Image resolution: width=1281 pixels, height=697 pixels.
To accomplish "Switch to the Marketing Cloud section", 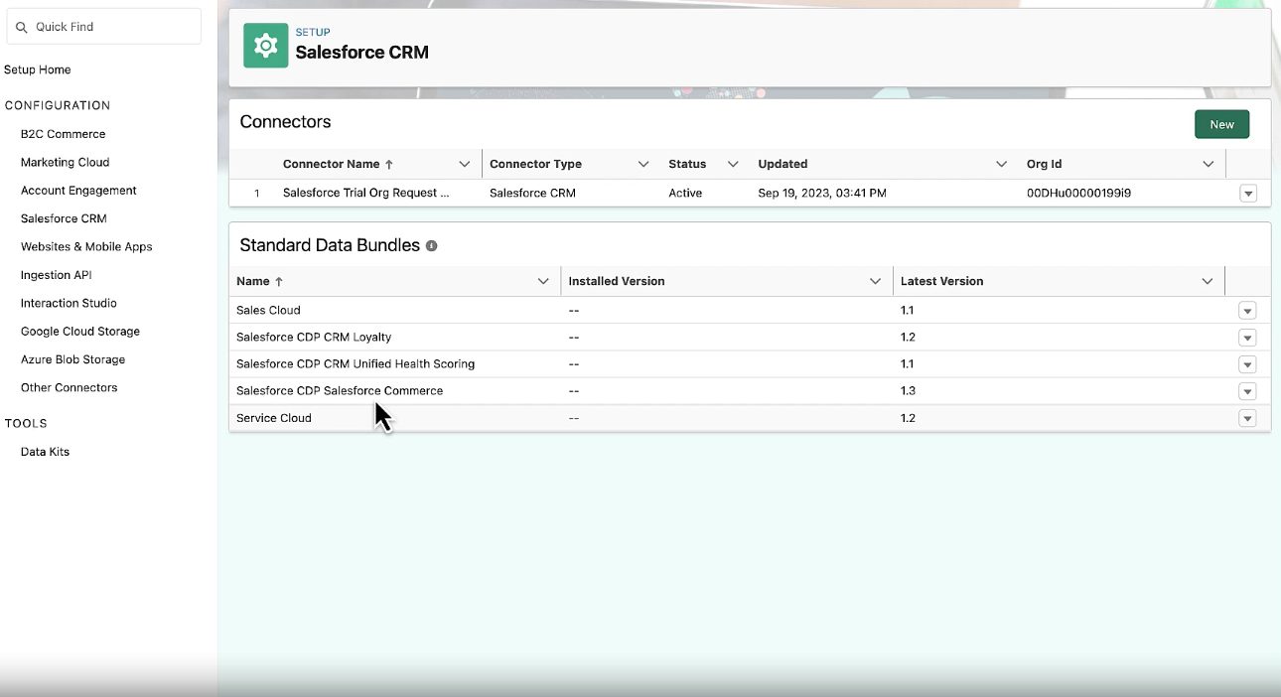I will pos(65,162).
